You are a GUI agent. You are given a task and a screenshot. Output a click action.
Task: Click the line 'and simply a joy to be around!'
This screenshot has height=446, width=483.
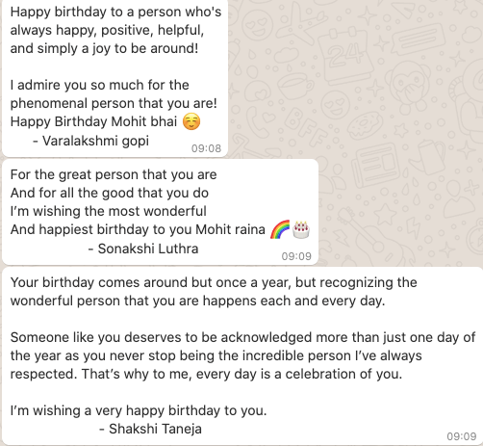point(104,48)
